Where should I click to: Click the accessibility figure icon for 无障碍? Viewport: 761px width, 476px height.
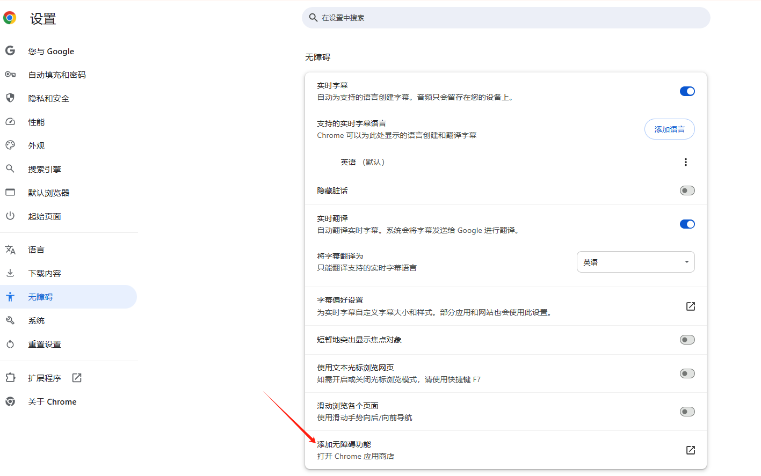[10, 297]
